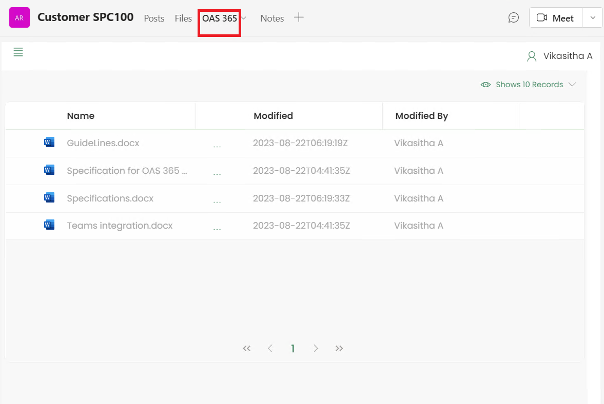This screenshot has height=404, width=604.
Task: Click the Word icon beside GuideLines.docx
Action: coord(49,142)
